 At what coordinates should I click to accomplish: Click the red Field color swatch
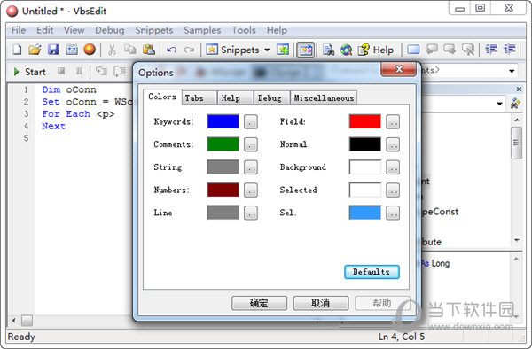pos(365,121)
